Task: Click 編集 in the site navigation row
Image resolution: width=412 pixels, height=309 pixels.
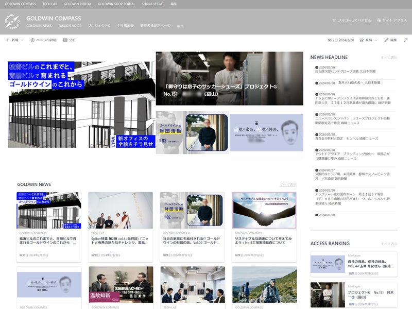Action: (x=180, y=26)
